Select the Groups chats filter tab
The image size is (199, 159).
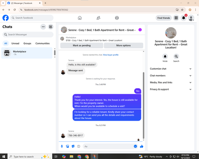pyautogui.click(x=27, y=44)
